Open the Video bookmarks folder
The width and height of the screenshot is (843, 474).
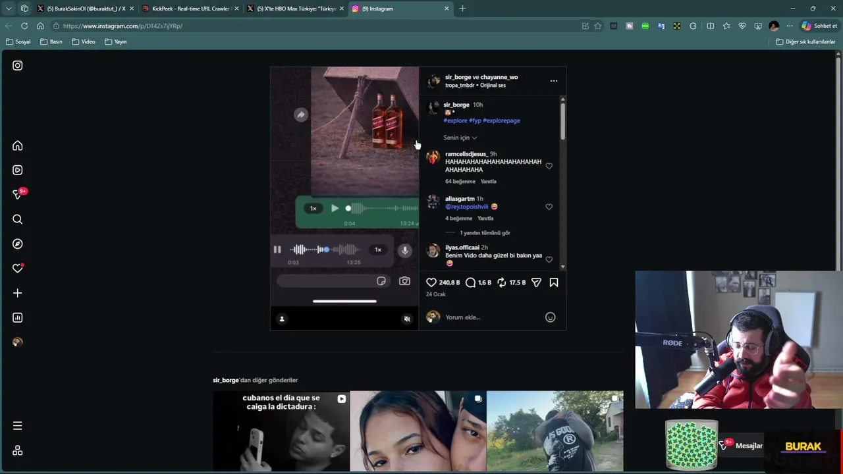tap(84, 41)
